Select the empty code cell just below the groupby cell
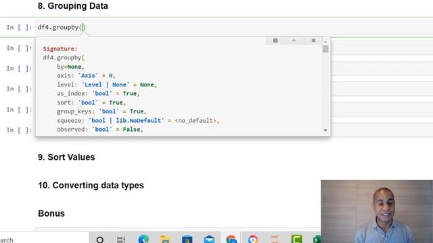Viewport: 433px width, 243px height. click(x=382, y=48)
